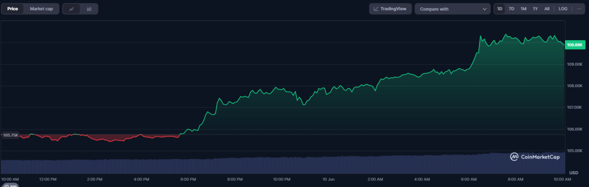
Task: Click the 4:00 PM time axis label
Action: tap(141, 179)
